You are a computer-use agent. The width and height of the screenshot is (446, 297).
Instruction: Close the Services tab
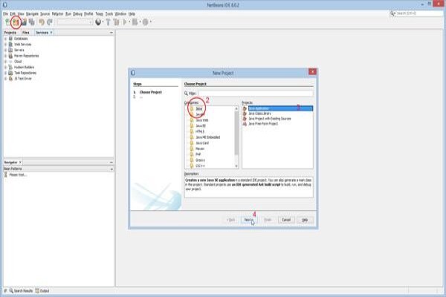pyautogui.click(x=51, y=33)
